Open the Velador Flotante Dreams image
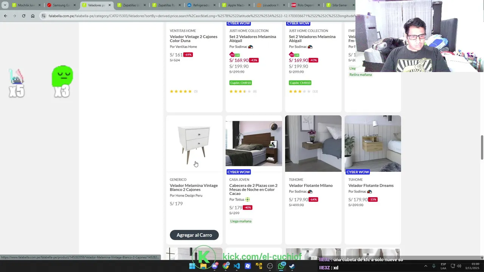 click(373, 144)
